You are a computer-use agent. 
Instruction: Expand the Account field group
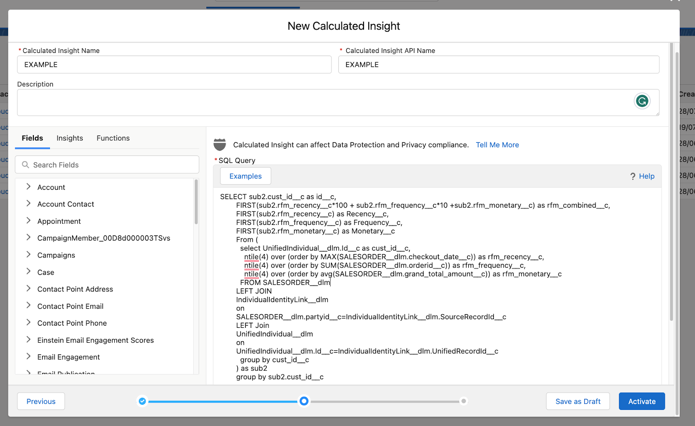click(29, 187)
